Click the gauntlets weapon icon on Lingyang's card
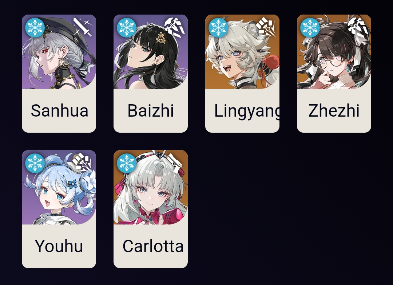Screen dimensions: 393x285 point(266,26)
